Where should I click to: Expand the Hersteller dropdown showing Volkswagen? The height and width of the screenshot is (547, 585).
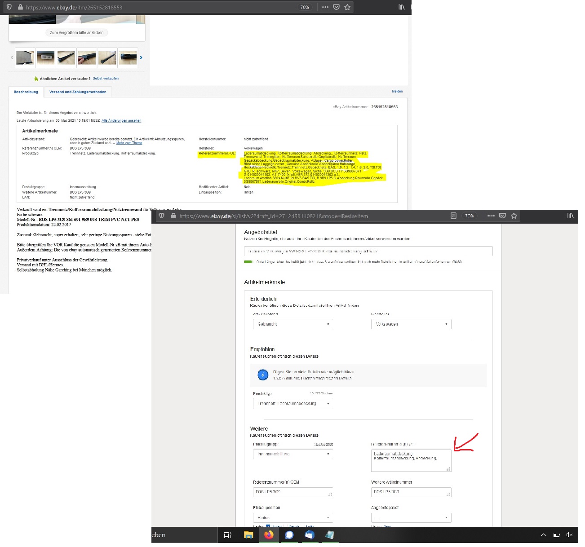click(411, 324)
